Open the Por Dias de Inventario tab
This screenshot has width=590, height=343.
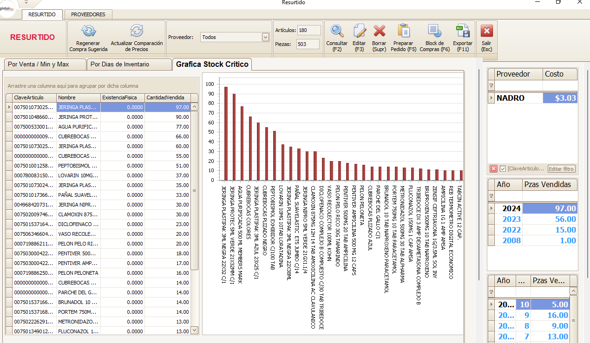(119, 65)
